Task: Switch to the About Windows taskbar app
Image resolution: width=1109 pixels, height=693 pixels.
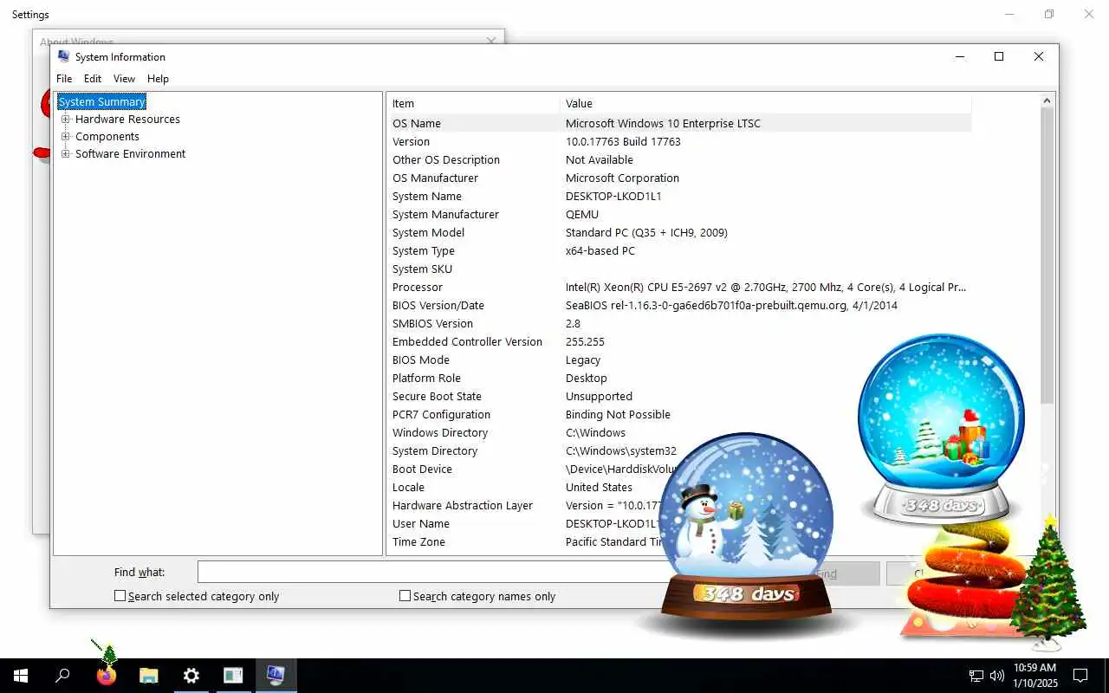Action: click(x=233, y=676)
